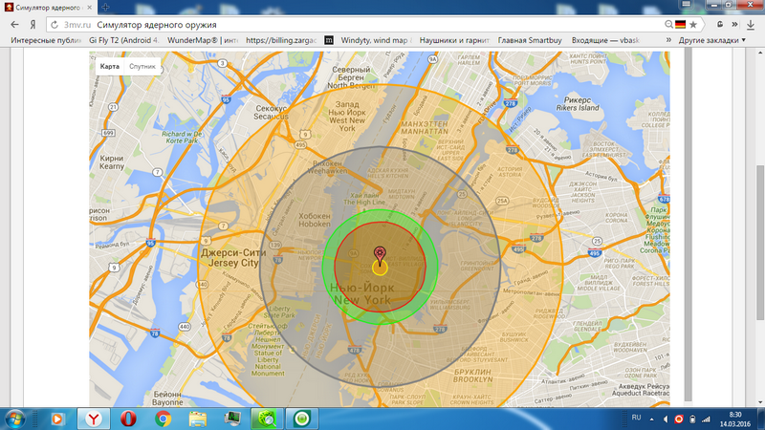Click the volume speaker tray icon

tap(665, 419)
